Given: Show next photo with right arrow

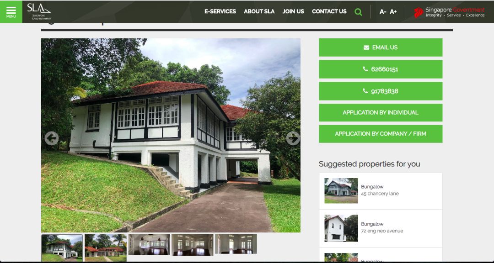Looking at the screenshot, I should [x=293, y=138].
